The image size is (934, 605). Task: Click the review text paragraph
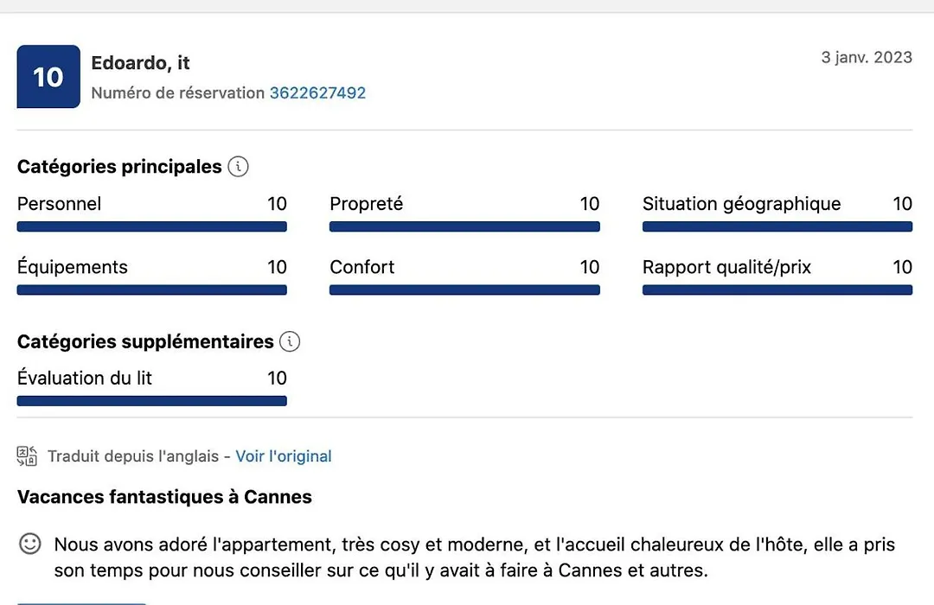[x=475, y=557]
